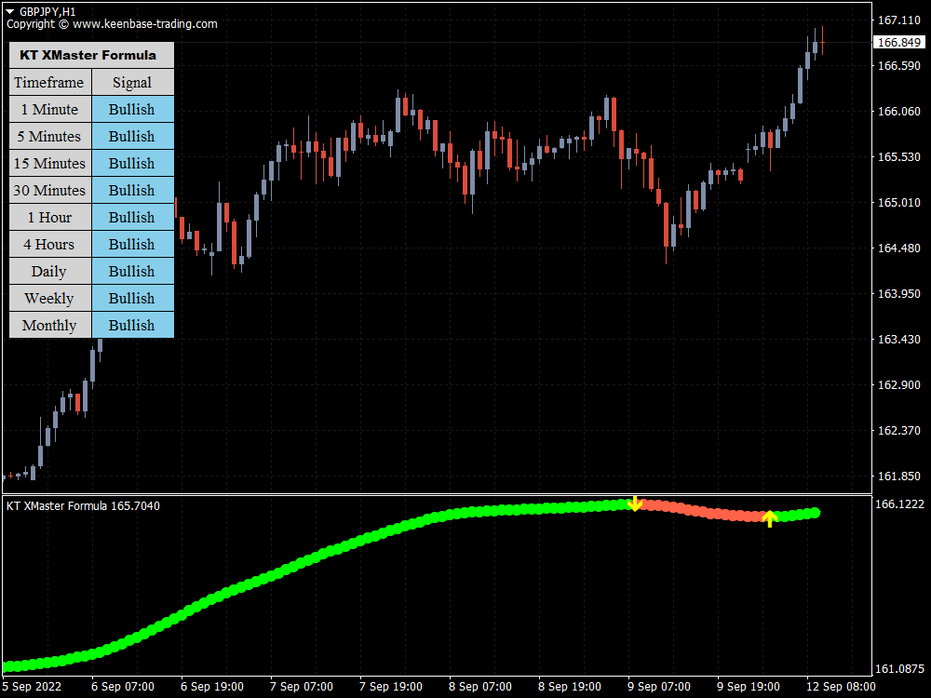
Task: Click the 161.850 price axis label
Action: point(899,476)
